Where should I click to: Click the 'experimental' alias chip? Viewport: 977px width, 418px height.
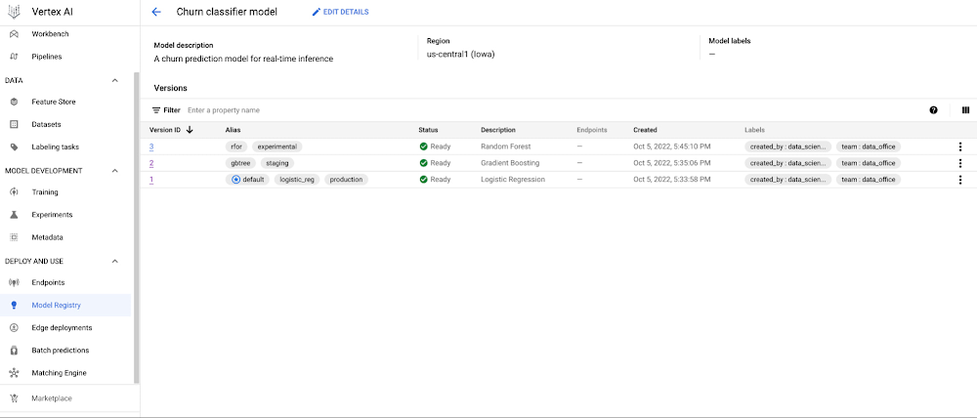[x=277, y=146]
